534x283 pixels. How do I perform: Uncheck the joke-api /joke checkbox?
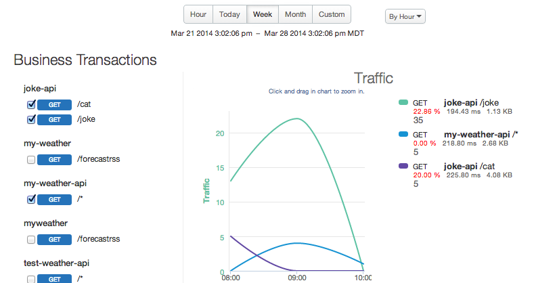point(30,120)
